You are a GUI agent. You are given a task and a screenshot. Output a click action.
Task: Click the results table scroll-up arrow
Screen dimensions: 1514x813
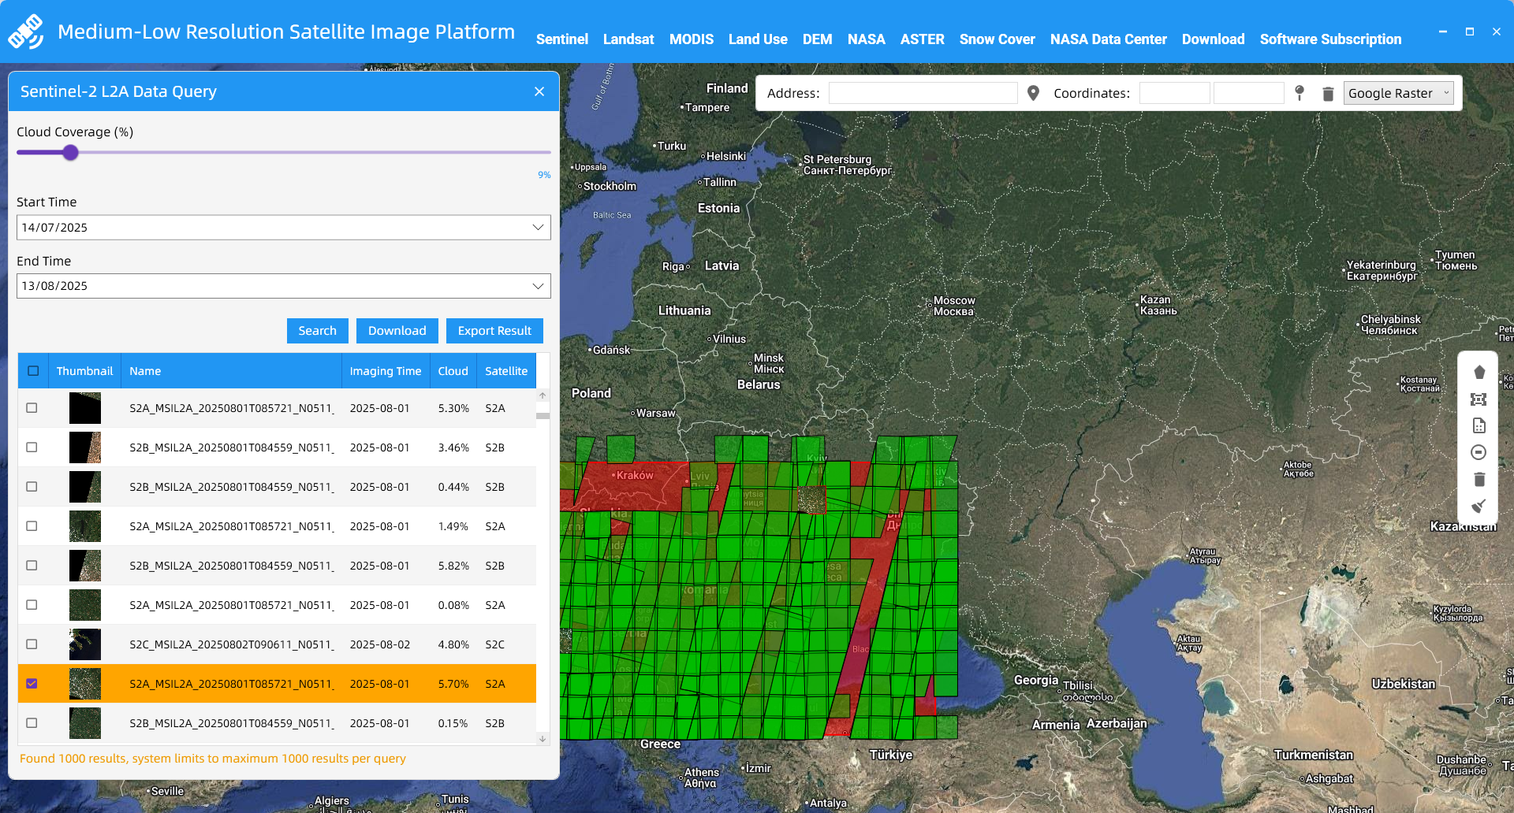click(x=543, y=395)
